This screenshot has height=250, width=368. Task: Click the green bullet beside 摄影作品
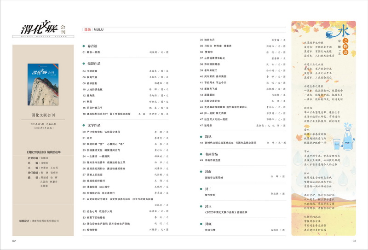84,64
